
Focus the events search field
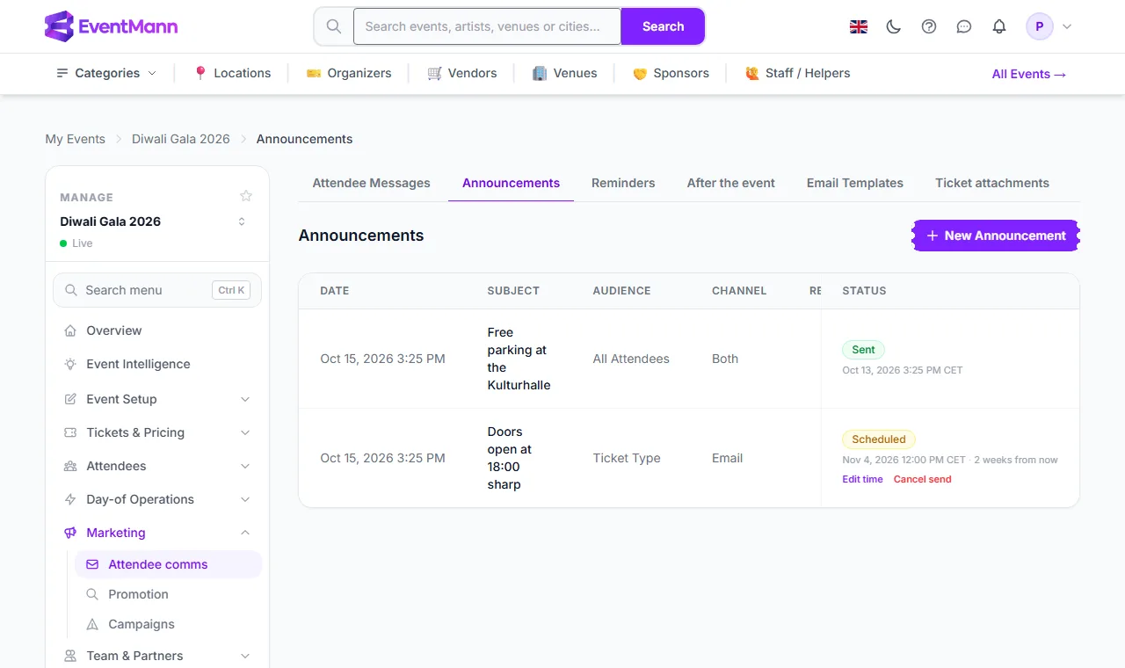(x=487, y=26)
